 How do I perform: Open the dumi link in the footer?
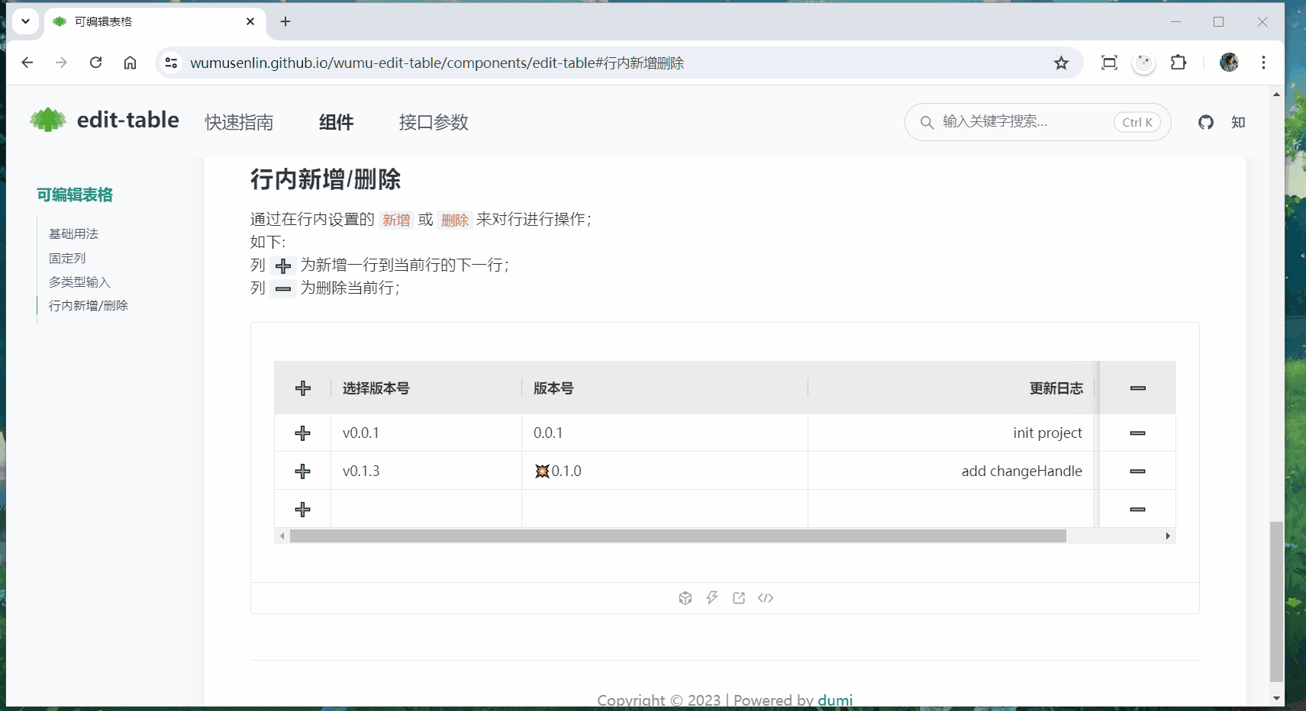click(x=834, y=700)
